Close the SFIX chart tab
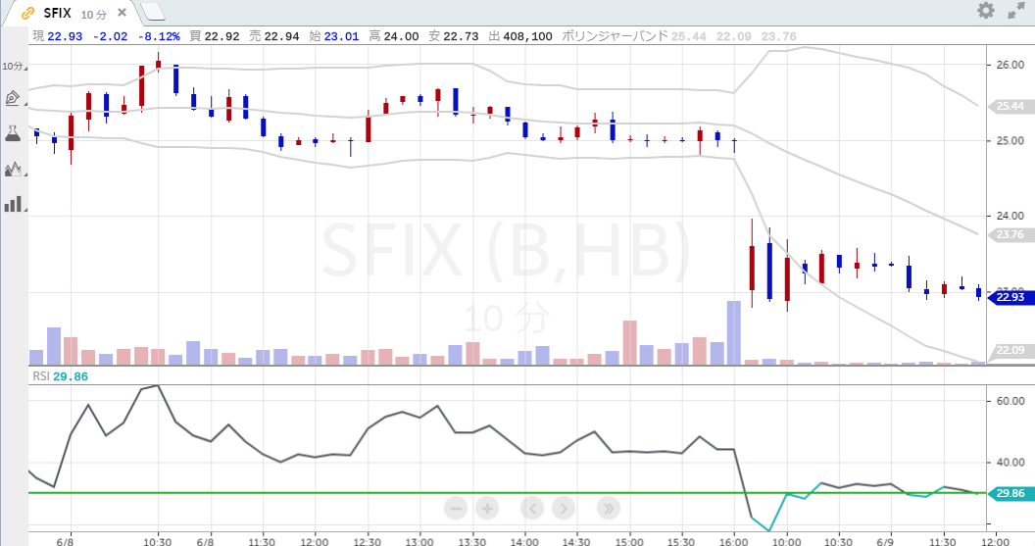This screenshot has height=546, width=1035. tap(123, 13)
